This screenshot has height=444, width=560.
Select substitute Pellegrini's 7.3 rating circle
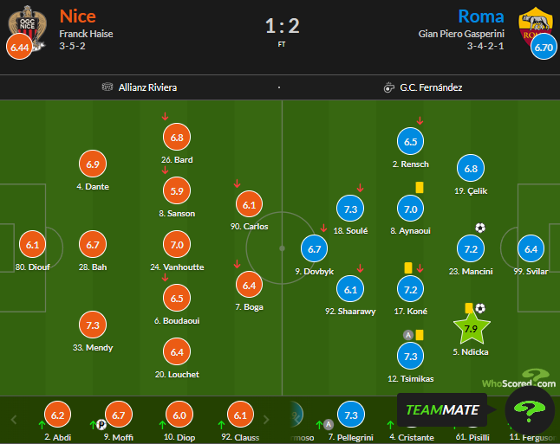(x=350, y=415)
